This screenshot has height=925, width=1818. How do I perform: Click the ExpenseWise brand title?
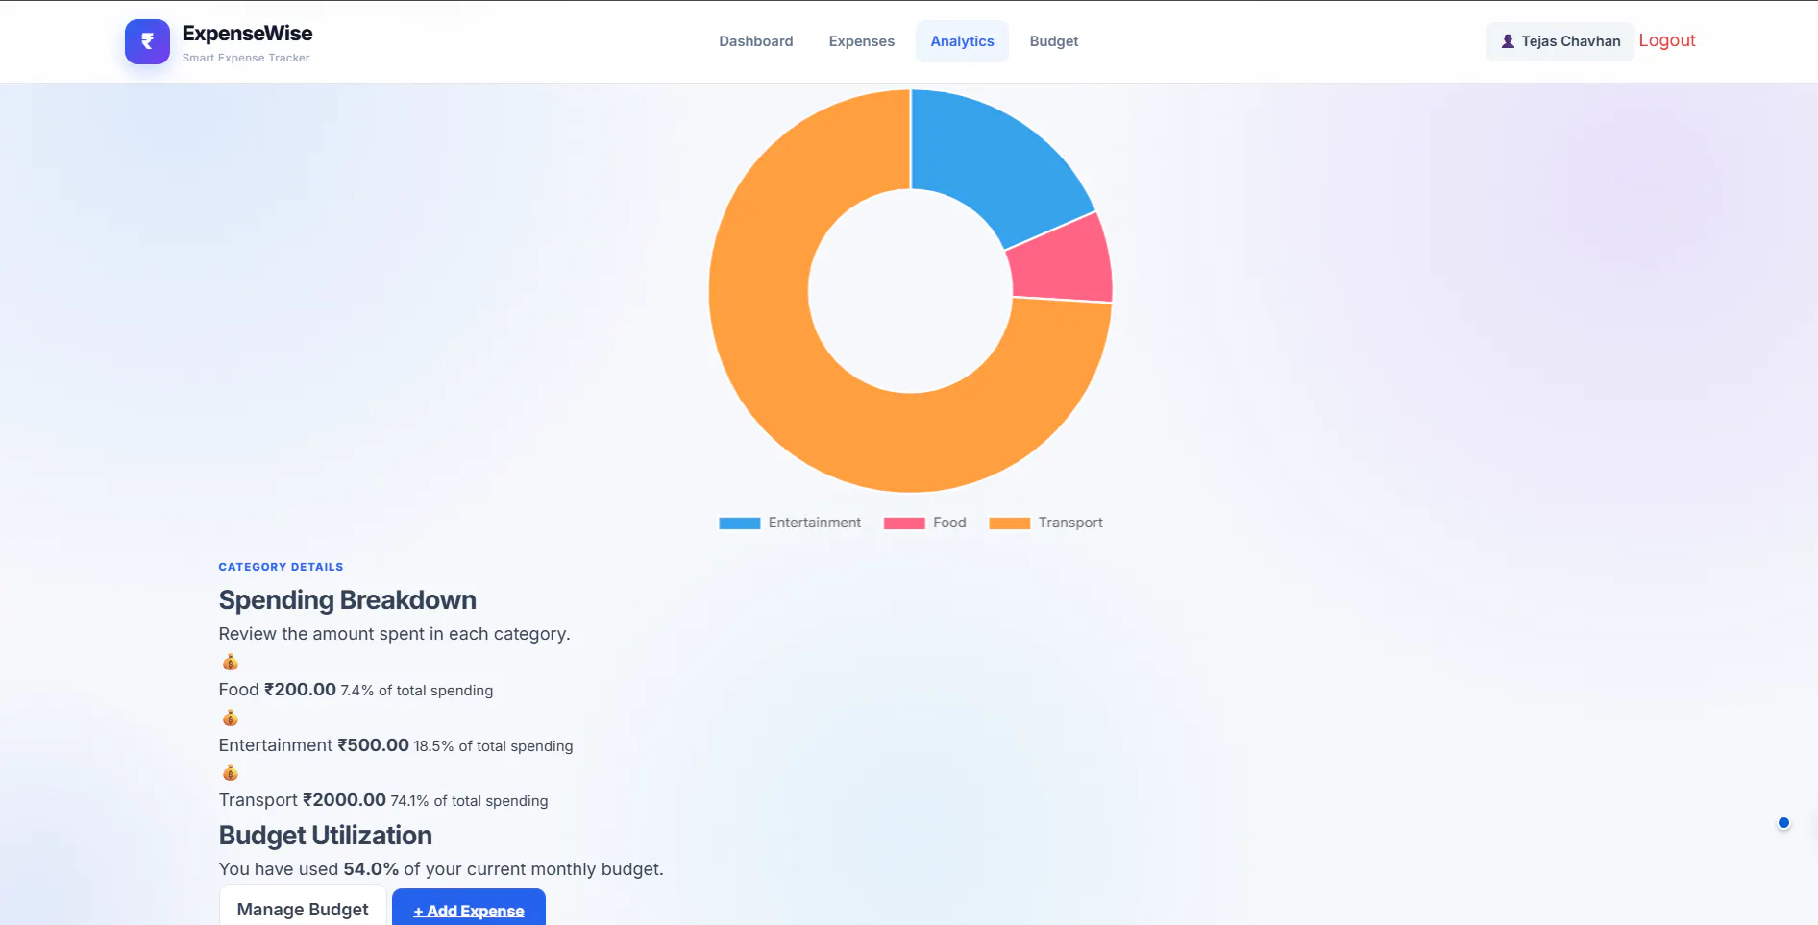point(247,34)
